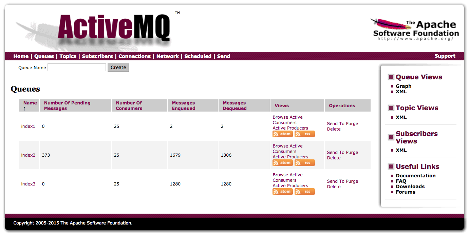Viewport: 469px width, 235px height.
Task: Open XML under Subscribers Views
Action: pyautogui.click(x=401, y=150)
